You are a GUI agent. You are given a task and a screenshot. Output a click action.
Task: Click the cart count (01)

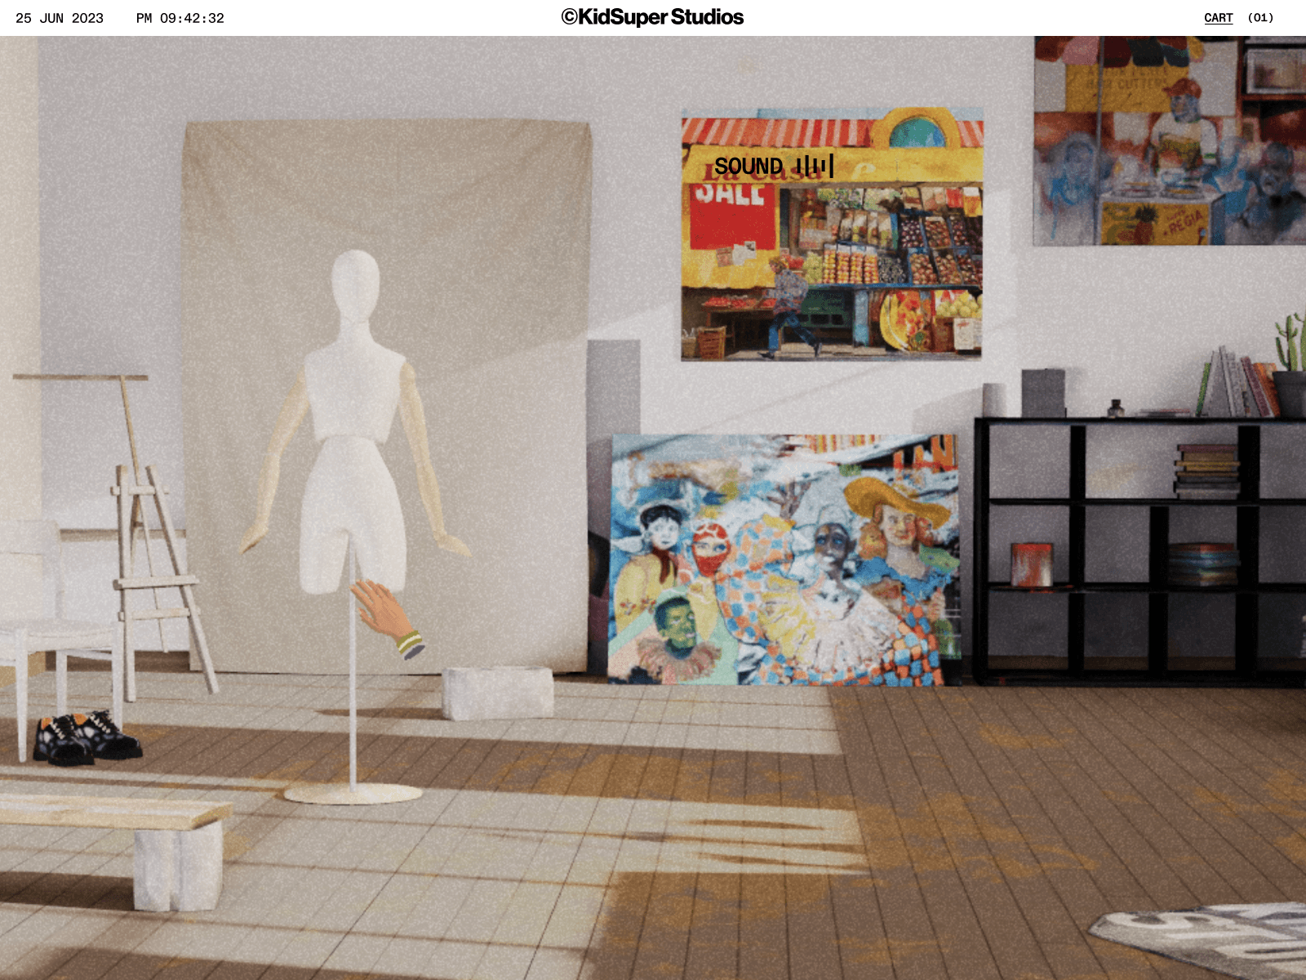click(1260, 18)
